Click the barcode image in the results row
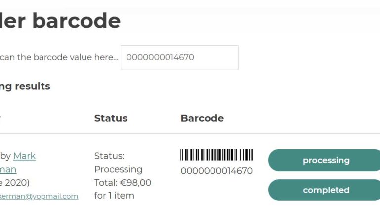This screenshot has height=223, width=380. [x=216, y=155]
